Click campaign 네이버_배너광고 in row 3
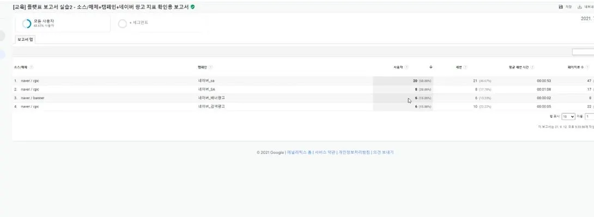The height and width of the screenshot is (217, 594). click(x=211, y=98)
